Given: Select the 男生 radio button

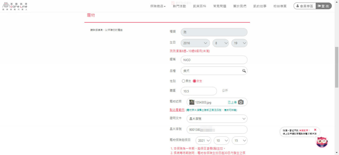Looking at the screenshot, I should click(183, 81).
